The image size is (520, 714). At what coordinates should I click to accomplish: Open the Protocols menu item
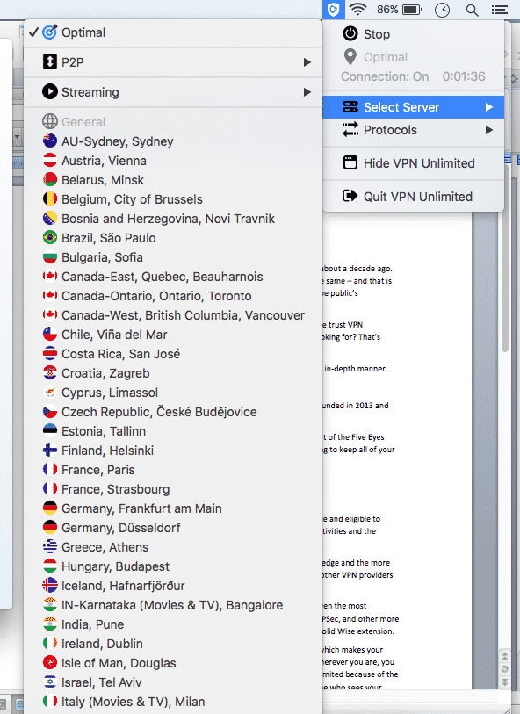(414, 130)
